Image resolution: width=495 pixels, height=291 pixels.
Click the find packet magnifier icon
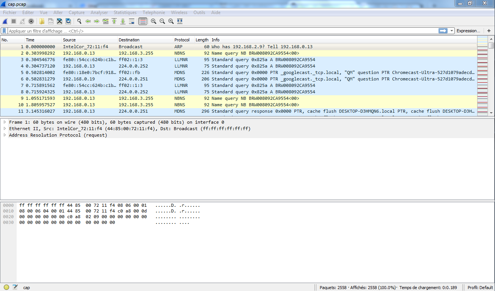[79, 21]
